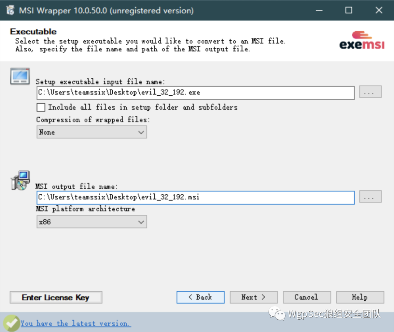Screen dimensions: 394x332
Task: Minimize the MSI Wrapper window
Action: (x=319, y=10)
